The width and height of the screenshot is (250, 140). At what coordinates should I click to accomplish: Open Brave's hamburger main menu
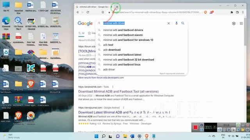pos(243,12)
